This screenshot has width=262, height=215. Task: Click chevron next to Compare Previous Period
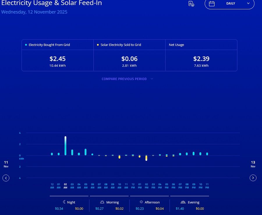click(152, 79)
